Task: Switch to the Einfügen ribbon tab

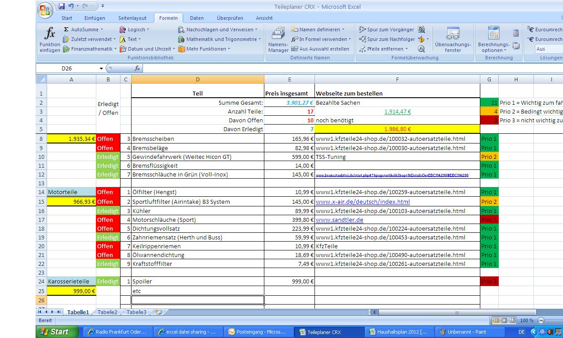Action: point(95,18)
